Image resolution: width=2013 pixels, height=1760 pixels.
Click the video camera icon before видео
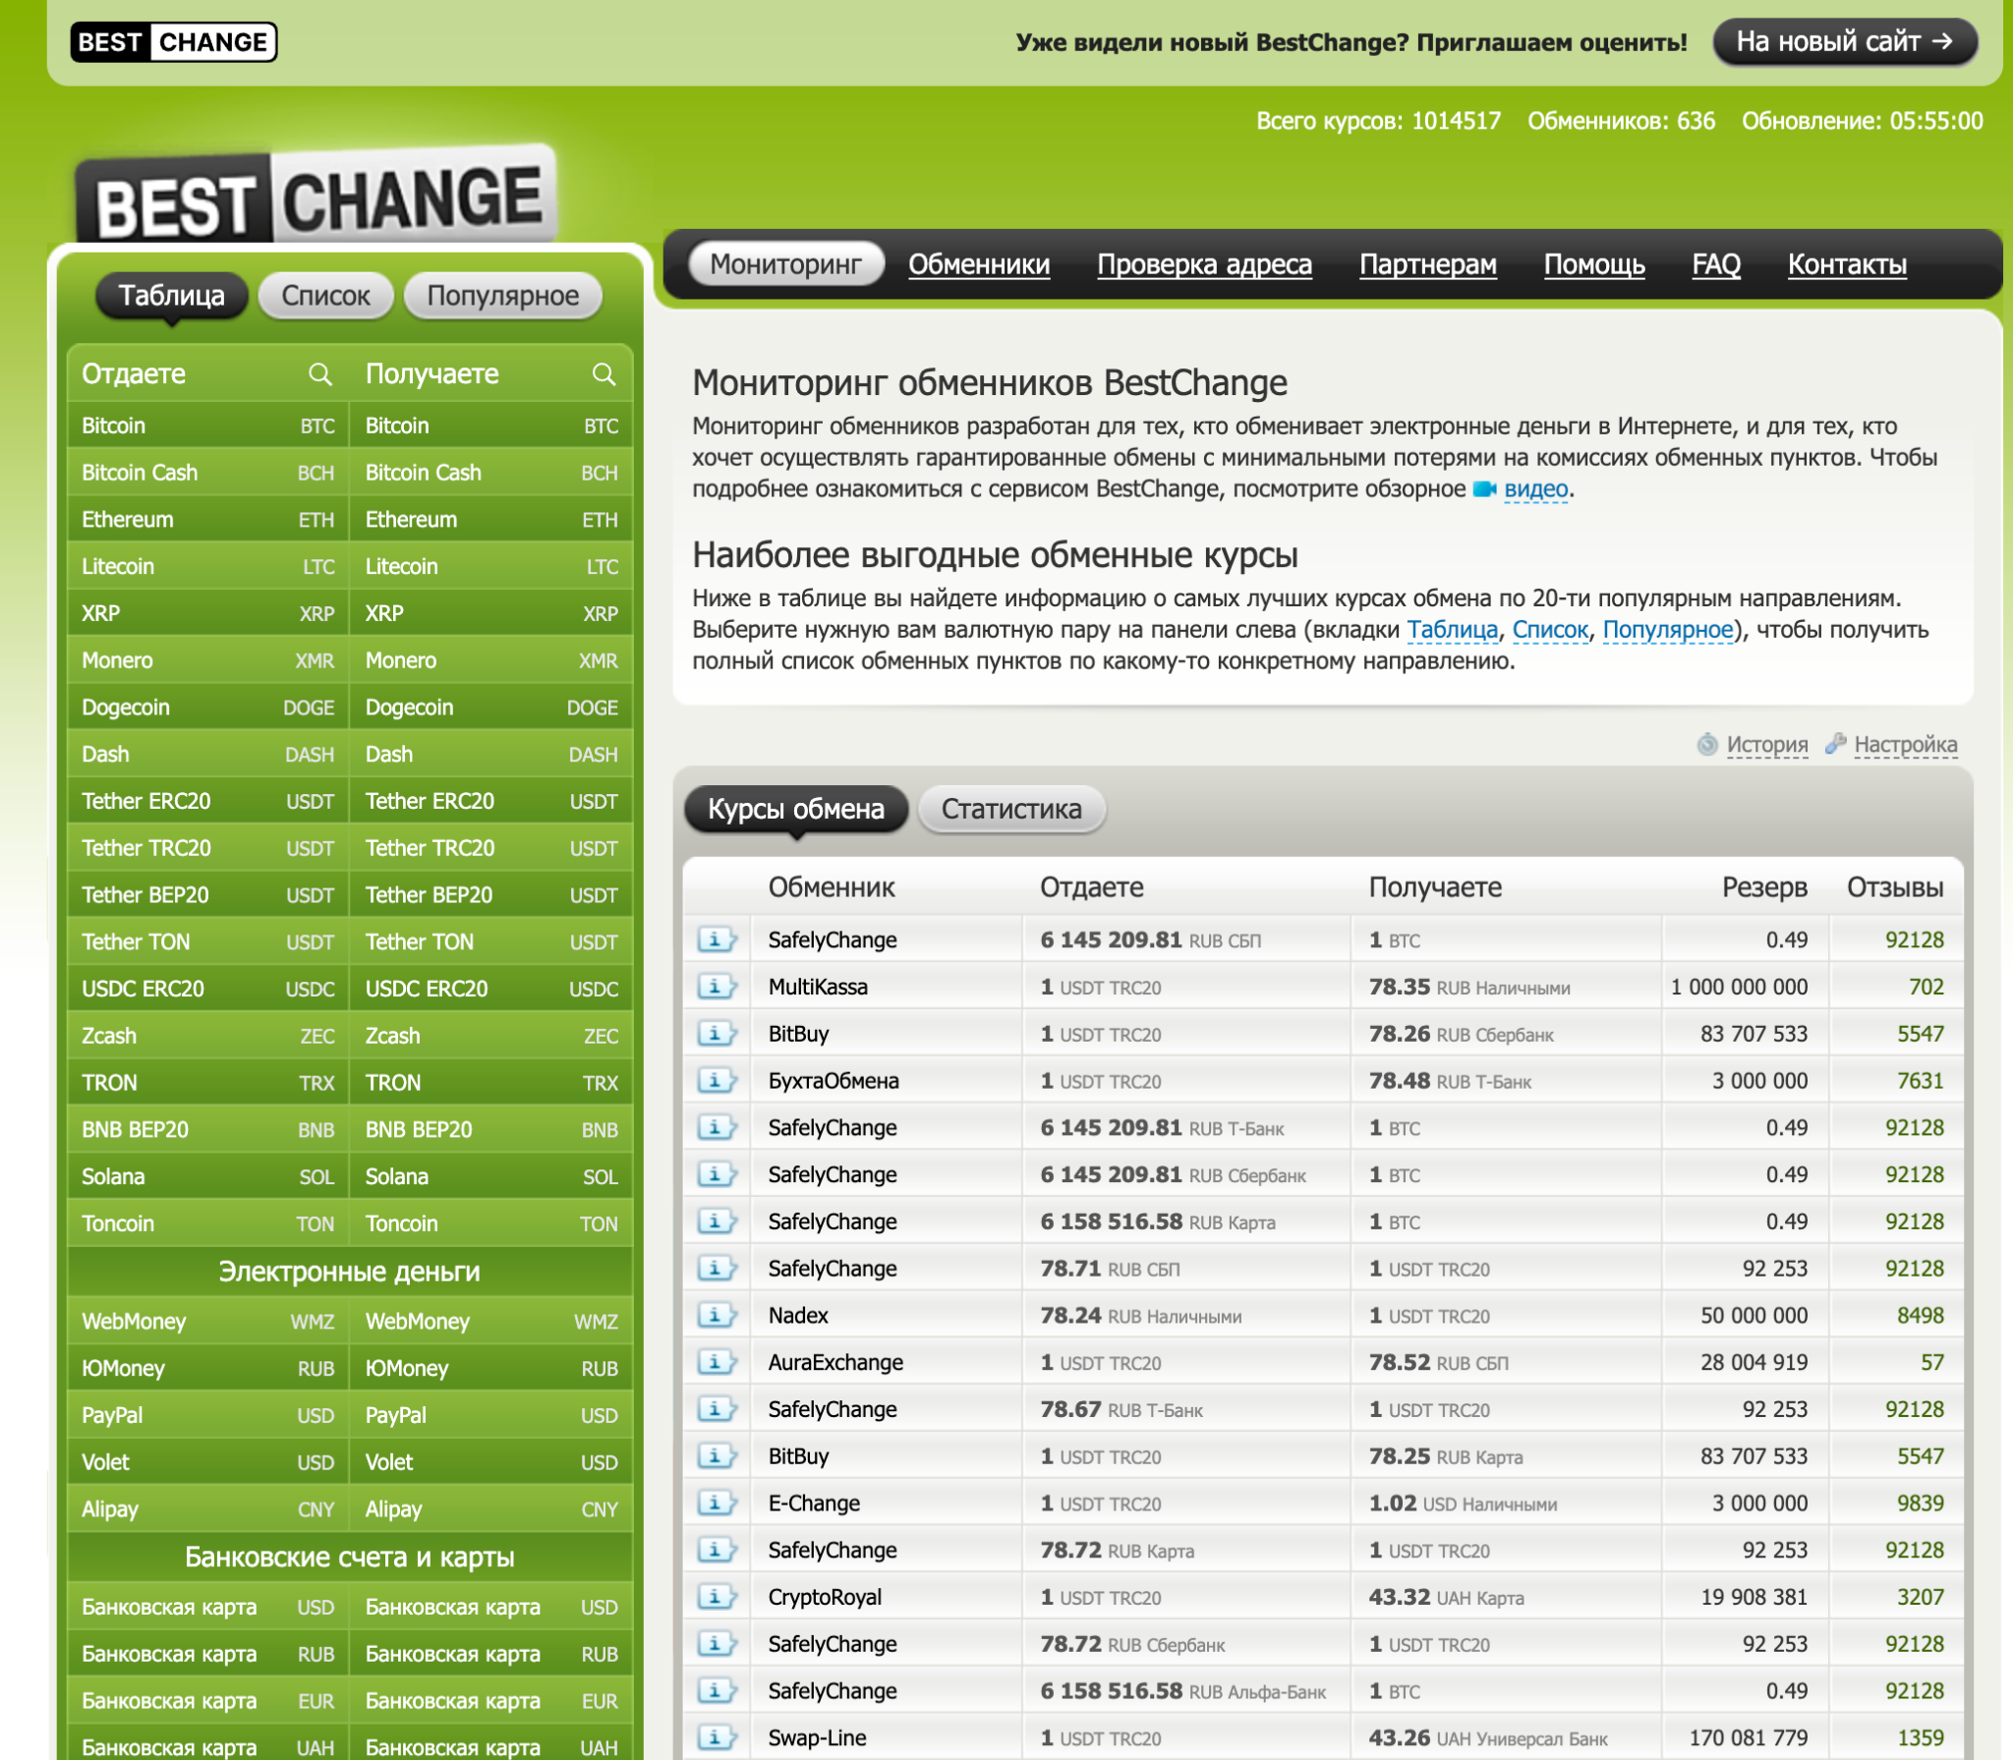pos(1484,489)
